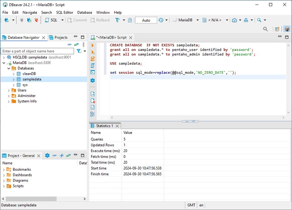292x210 pixels.
Task: Open the MariaDB active connection dropdown
Action: pyautogui.click(x=186, y=20)
